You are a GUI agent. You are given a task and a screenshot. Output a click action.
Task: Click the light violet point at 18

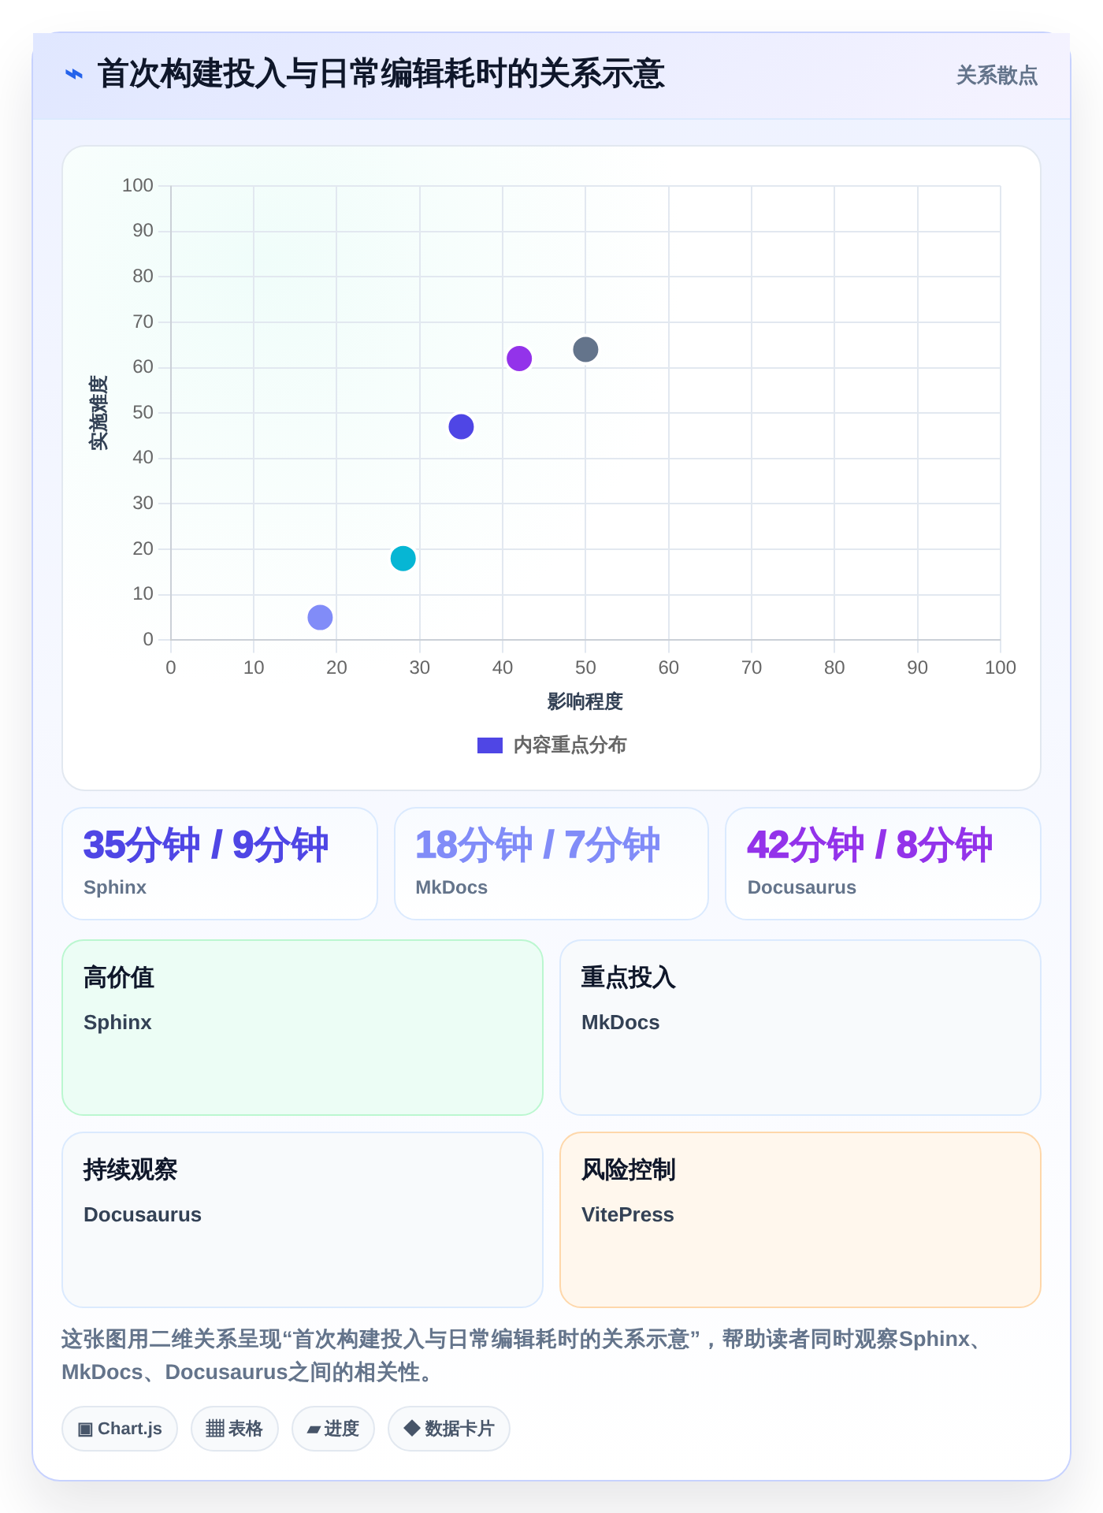(320, 617)
